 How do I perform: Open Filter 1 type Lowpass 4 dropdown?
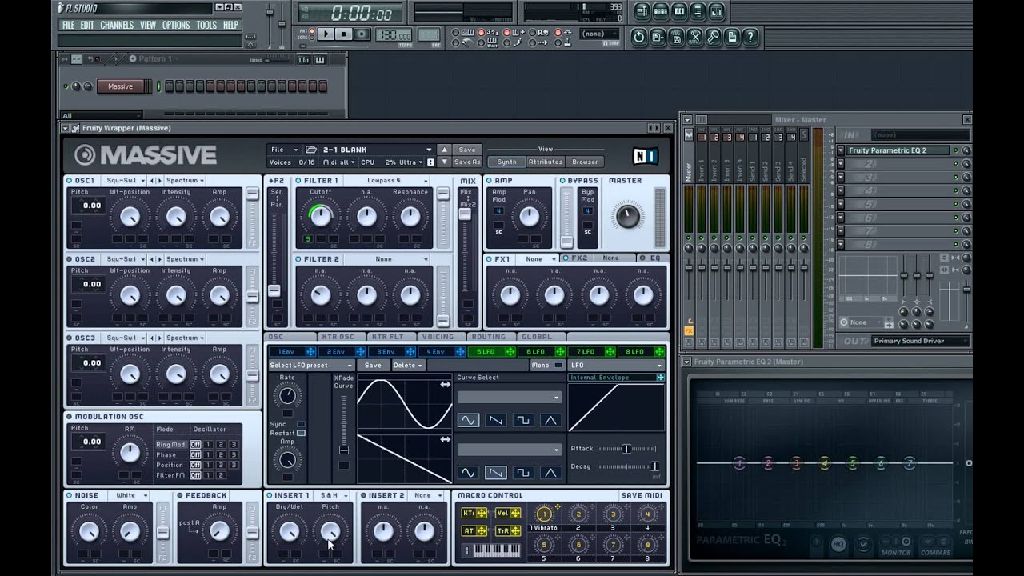388,181
